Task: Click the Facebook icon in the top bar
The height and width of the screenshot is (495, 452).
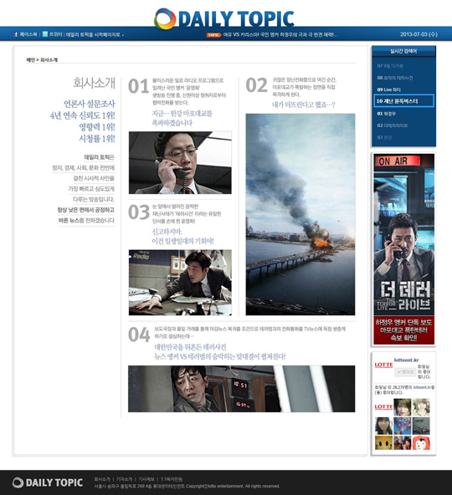Action: click(x=16, y=34)
